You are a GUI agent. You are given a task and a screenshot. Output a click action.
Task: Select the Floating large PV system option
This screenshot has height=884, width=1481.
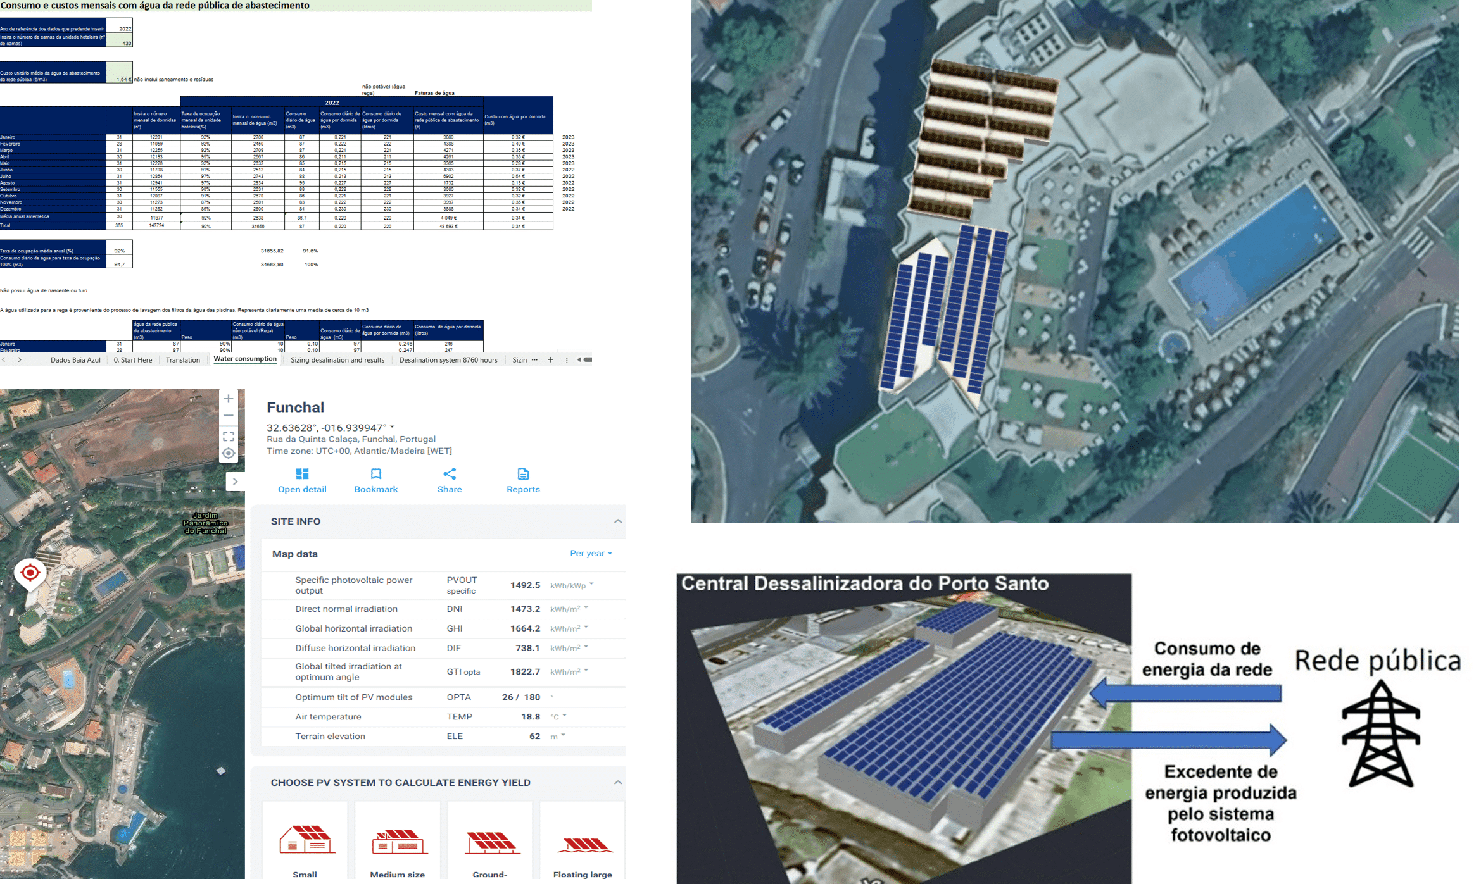click(583, 843)
